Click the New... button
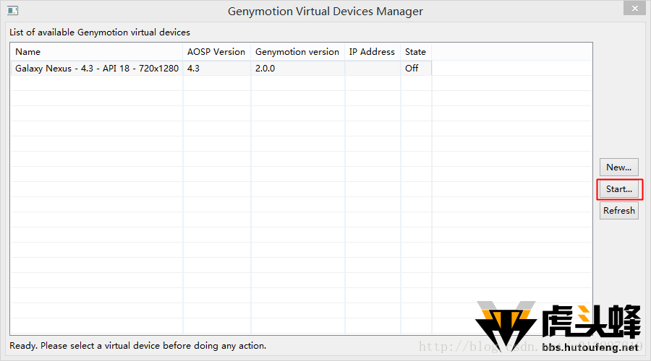Screen dimensions: 651x361 pos(618,168)
